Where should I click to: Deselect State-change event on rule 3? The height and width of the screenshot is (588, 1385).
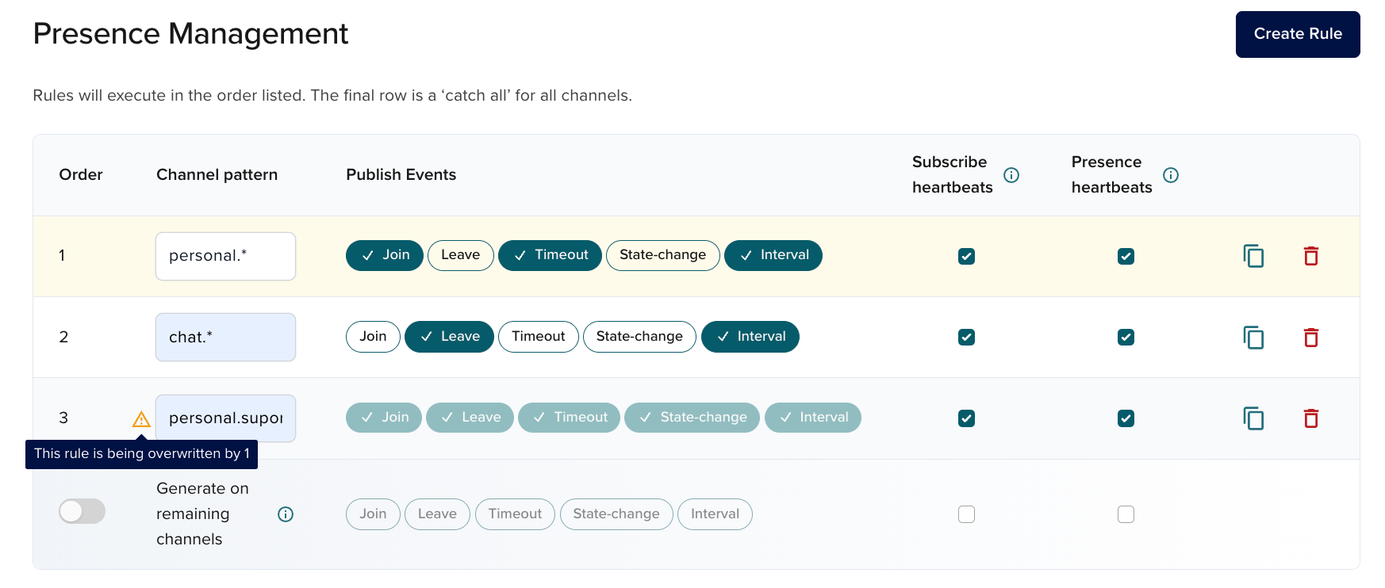click(692, 418)
